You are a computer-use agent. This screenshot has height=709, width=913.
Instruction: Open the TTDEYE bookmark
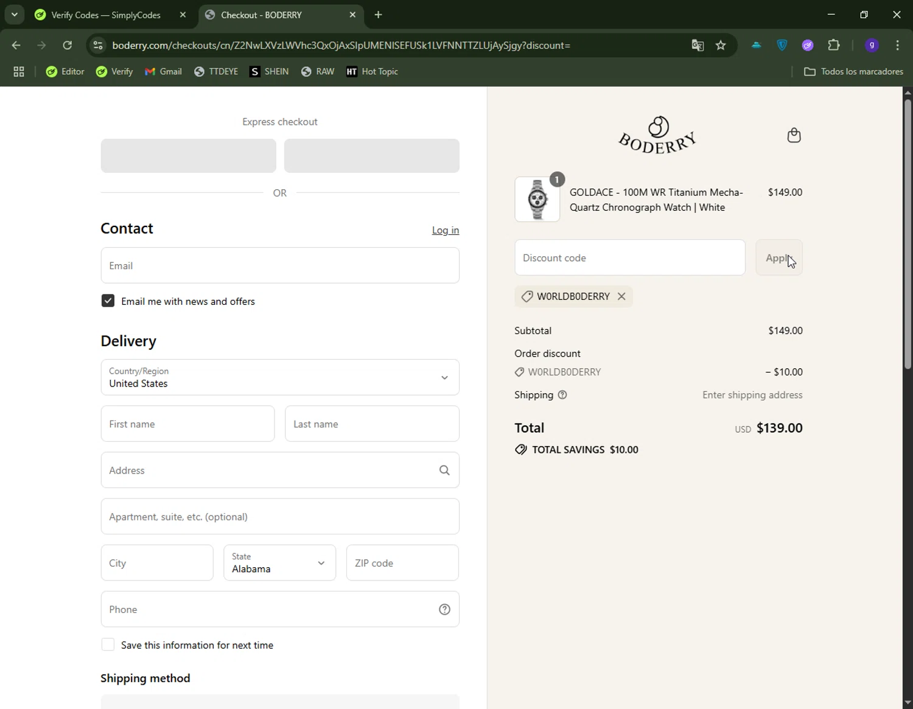216,71
